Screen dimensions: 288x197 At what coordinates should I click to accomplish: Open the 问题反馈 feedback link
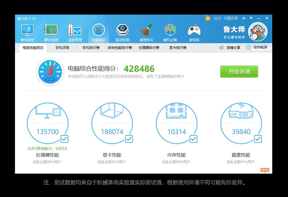(231, 18)
